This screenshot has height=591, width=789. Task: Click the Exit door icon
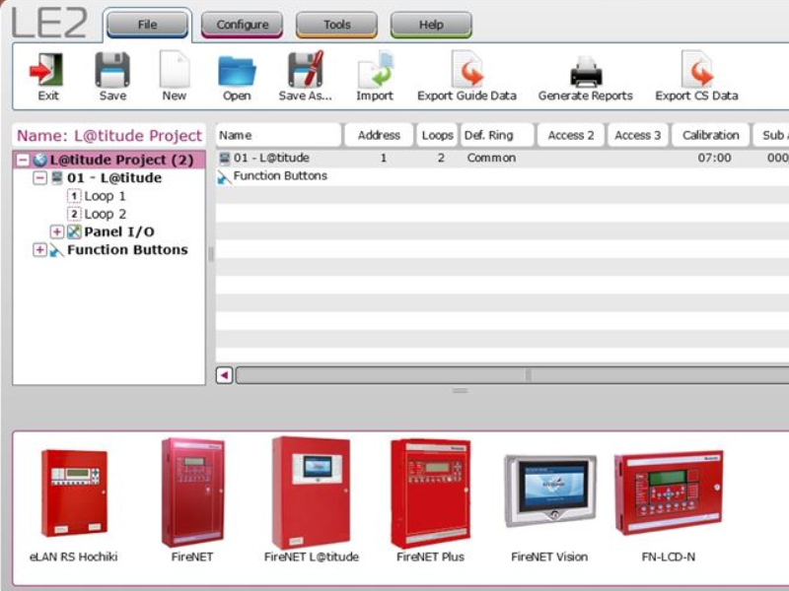click(46, 69)
